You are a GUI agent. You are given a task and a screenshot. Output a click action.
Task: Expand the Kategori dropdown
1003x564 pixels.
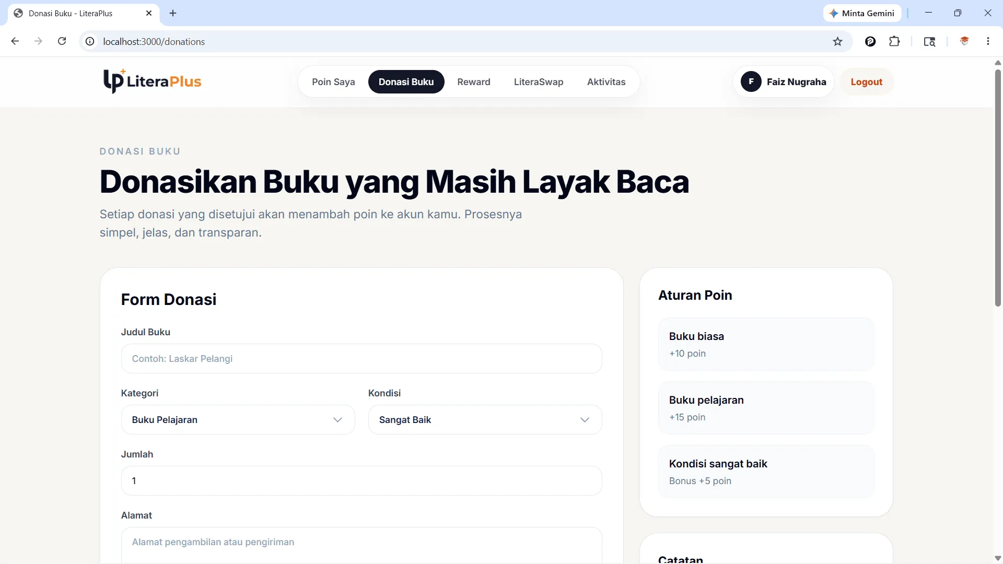pos(238,419)
